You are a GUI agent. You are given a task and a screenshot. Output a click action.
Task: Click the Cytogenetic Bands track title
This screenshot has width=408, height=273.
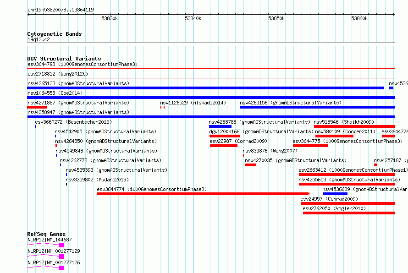tap(55, 34)
